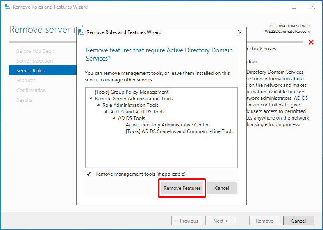
Task: Select AD DS Snap-Ins and Command-Line Tools row
Action: (x=180, y=131)
